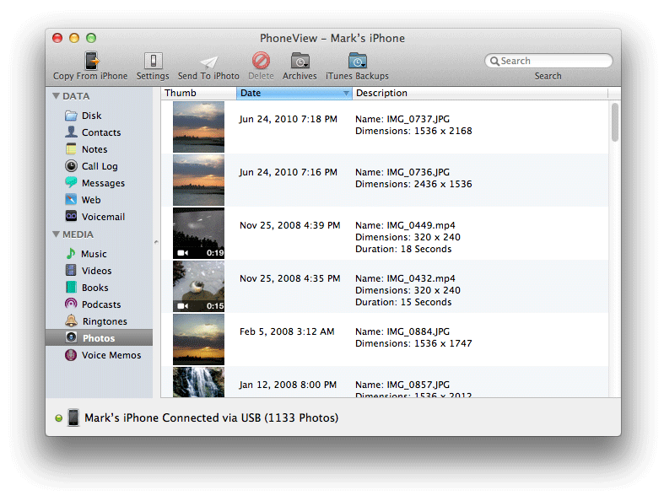Select Podcasts in the sidebar
Image resolution: width=664 pixels, height=501 pixels.
coord(100,304)
